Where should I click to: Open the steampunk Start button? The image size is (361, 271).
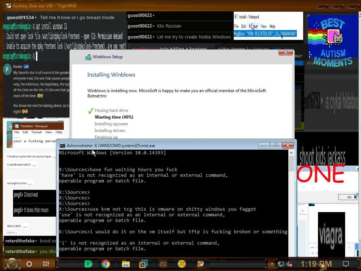tap(12, 264)
